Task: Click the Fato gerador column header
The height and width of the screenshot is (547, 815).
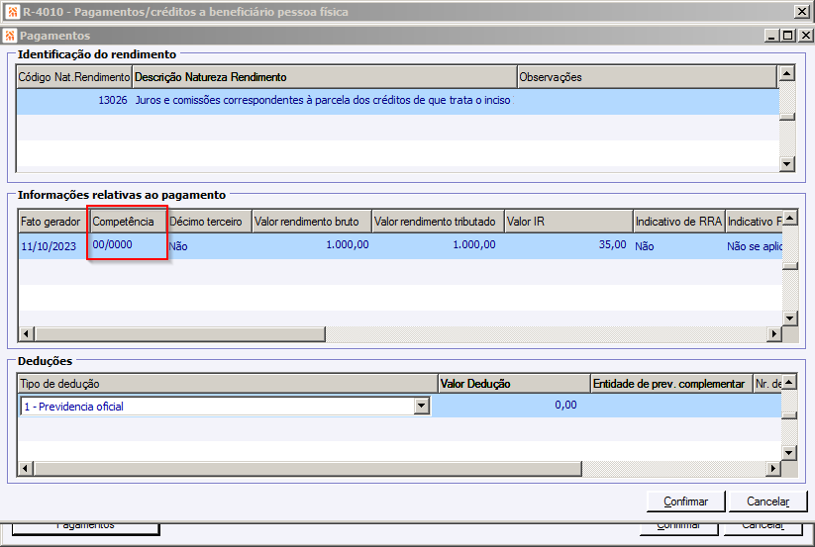Action: (54, 222)
